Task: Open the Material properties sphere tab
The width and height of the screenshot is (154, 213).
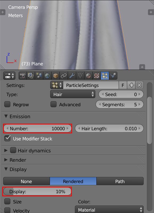Action: tap(88, 76)
